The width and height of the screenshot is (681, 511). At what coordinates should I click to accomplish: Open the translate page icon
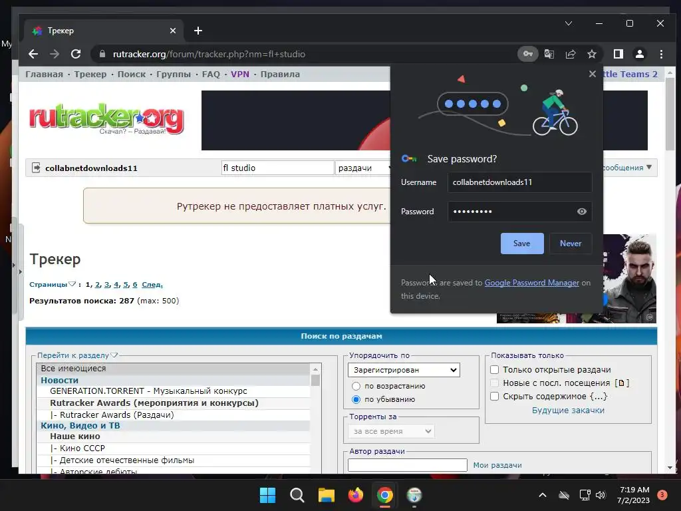(x=549, y=54)
